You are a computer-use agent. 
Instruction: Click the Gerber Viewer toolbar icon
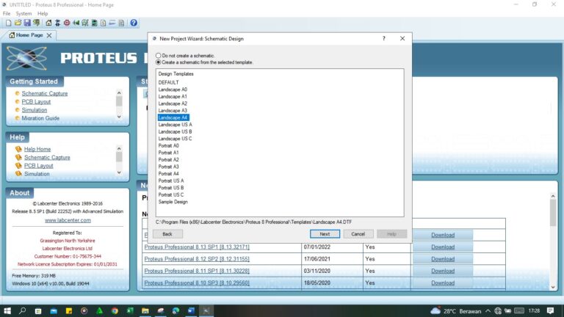click(85, 23)
